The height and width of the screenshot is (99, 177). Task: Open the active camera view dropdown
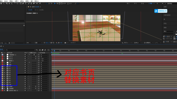(148, 43)
